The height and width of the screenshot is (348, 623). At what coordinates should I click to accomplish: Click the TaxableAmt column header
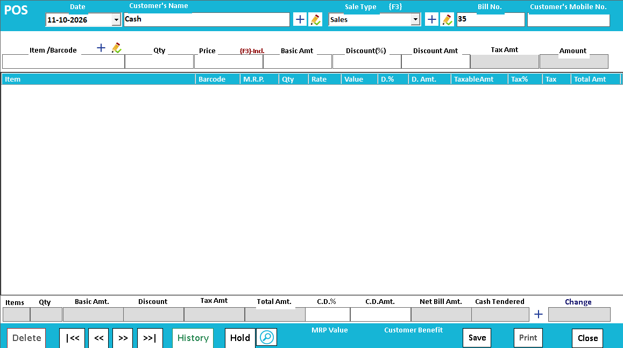click(479, 79)
